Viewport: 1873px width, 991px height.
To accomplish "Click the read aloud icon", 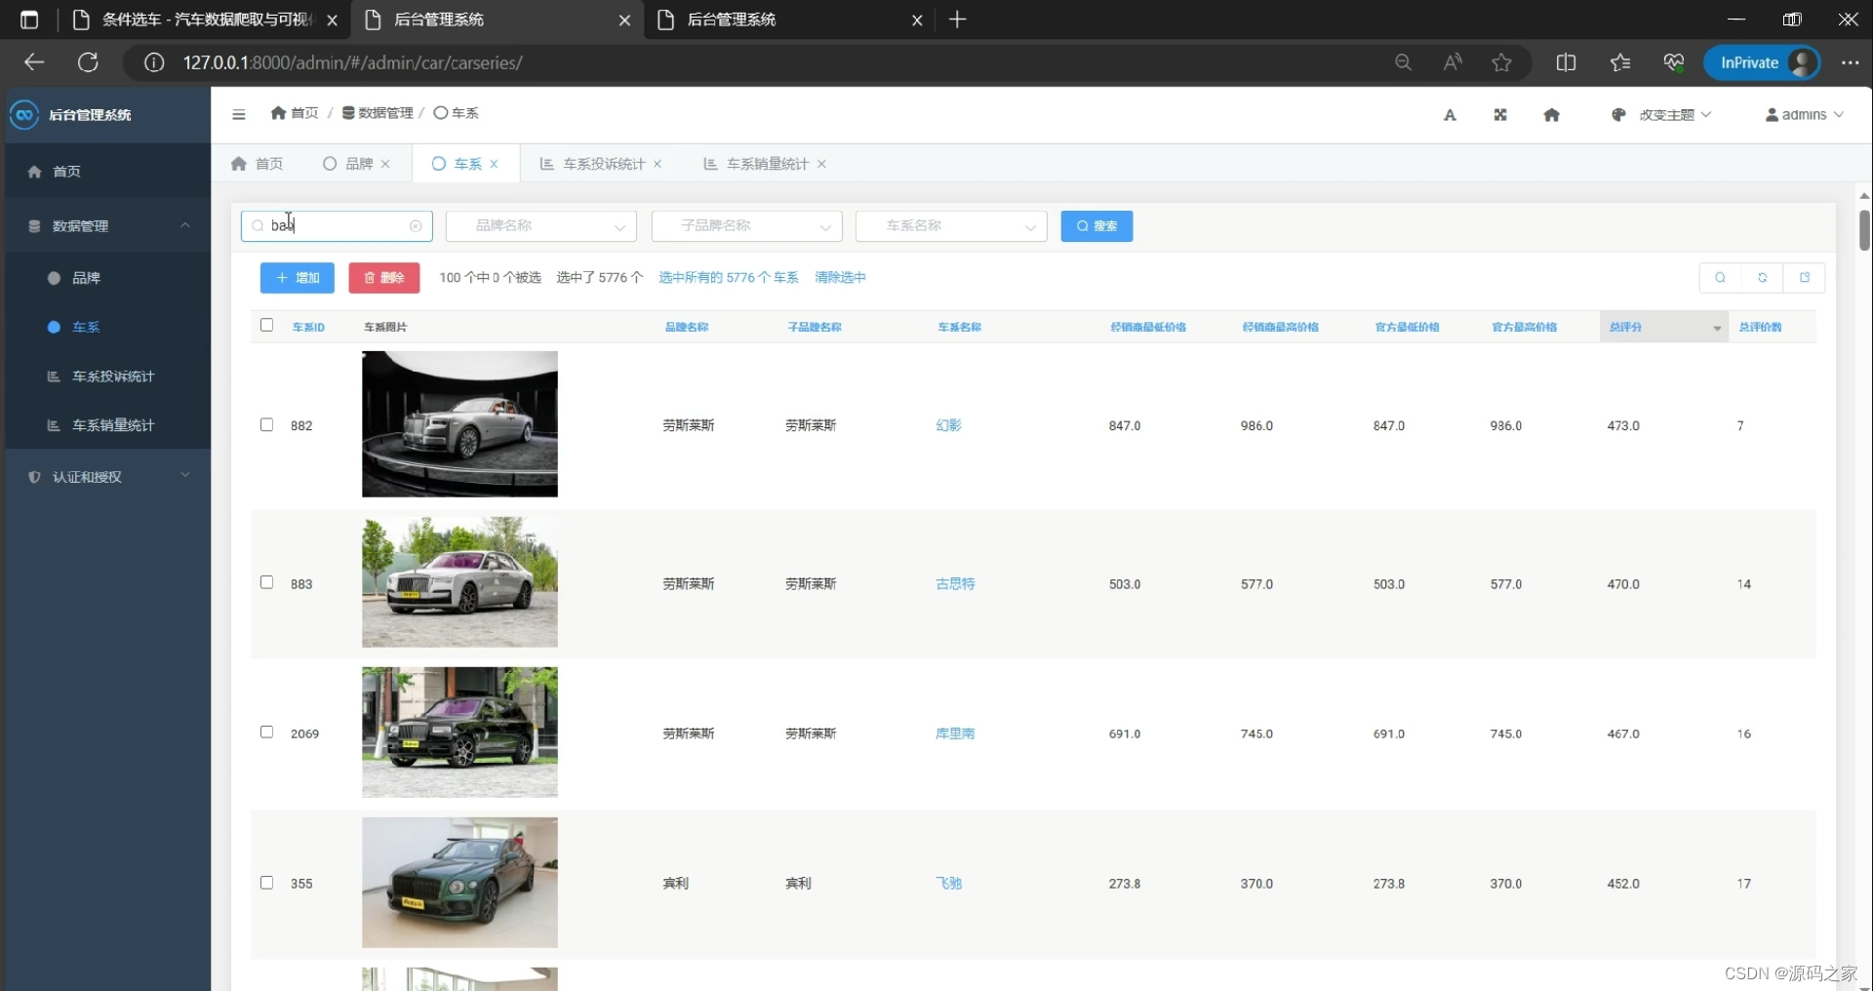I will 1453,62.
